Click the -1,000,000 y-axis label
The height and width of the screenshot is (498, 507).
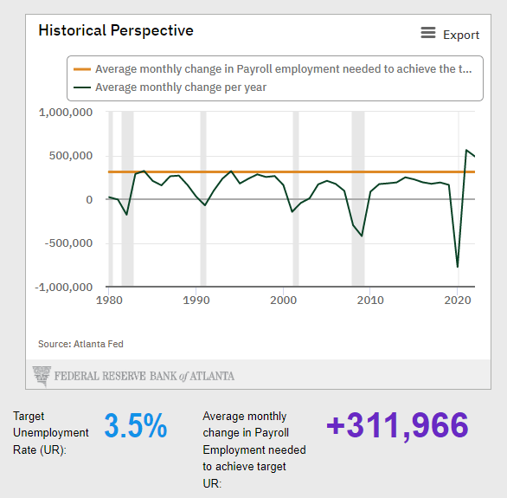(x=64, y=287)
